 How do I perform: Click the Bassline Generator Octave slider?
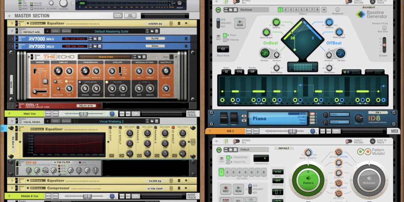pos(384,45)
